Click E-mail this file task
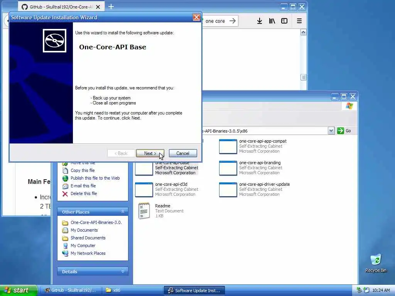 83,186
